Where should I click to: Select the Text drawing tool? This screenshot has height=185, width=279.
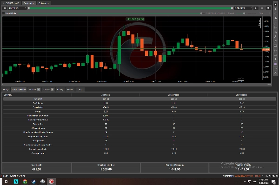(x=275, y=59)
